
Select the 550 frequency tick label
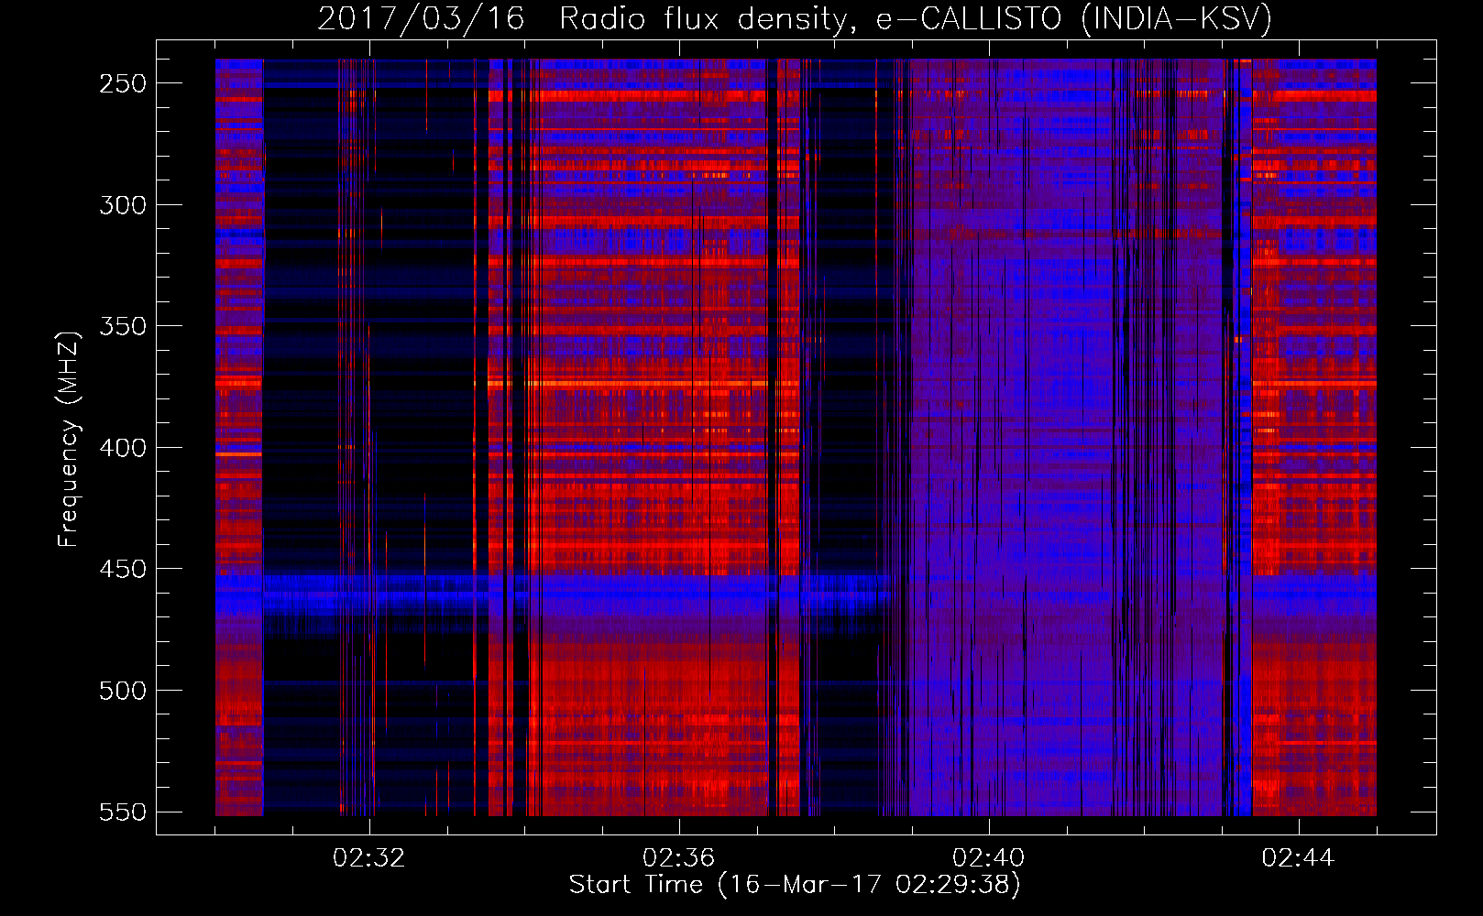click(123, 812)
